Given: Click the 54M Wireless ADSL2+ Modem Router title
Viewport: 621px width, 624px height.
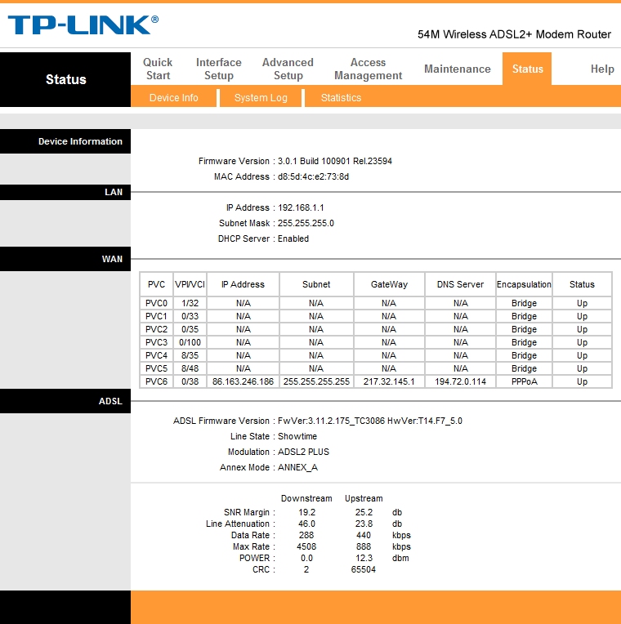Looking at the screenshot, I should (514, 34).
